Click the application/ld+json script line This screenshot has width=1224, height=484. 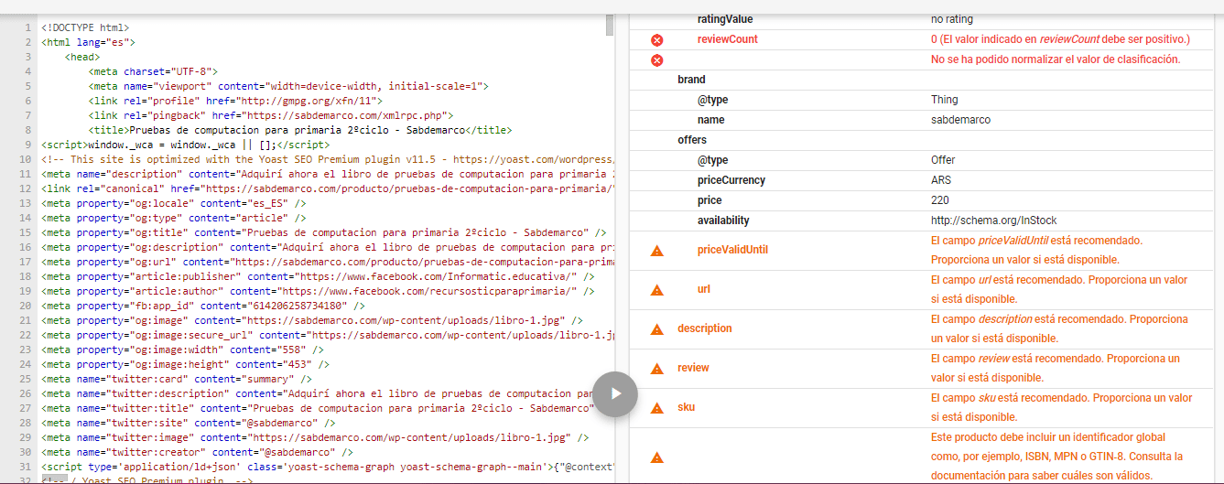coord(327,467)
